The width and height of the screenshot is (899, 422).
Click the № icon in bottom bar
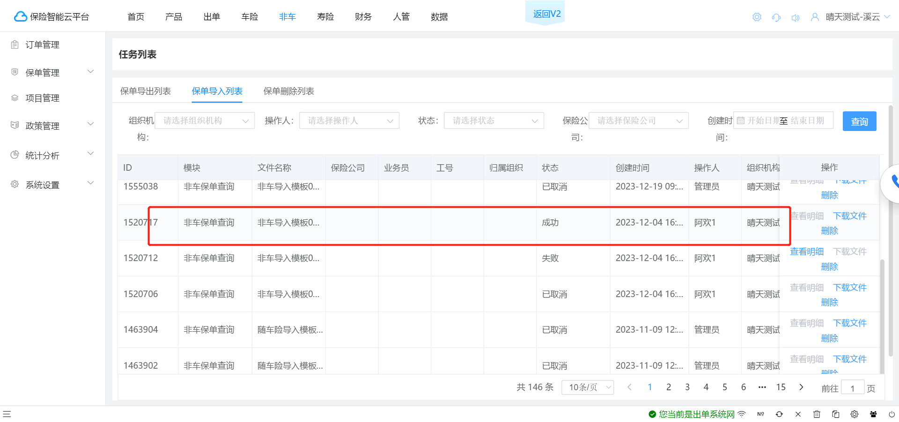click(760, 414)
